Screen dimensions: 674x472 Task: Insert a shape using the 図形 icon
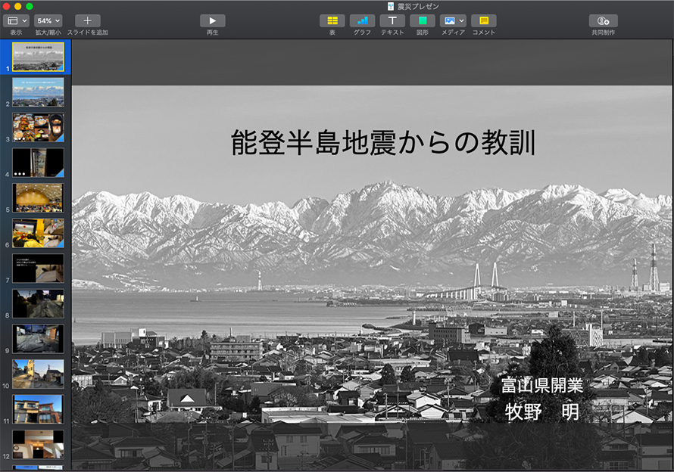pos(422,20)
